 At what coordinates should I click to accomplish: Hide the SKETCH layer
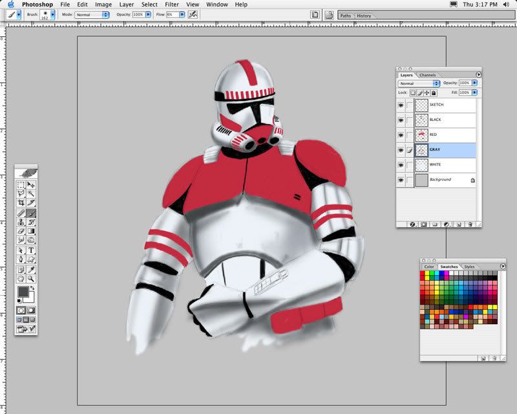tap(401, 105)
